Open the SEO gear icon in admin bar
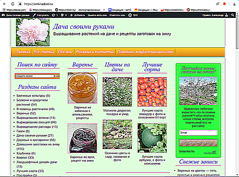The image size is (239, 177). point(130,15)
